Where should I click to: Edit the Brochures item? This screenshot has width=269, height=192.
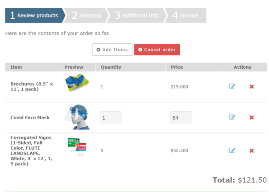(232, 86)
